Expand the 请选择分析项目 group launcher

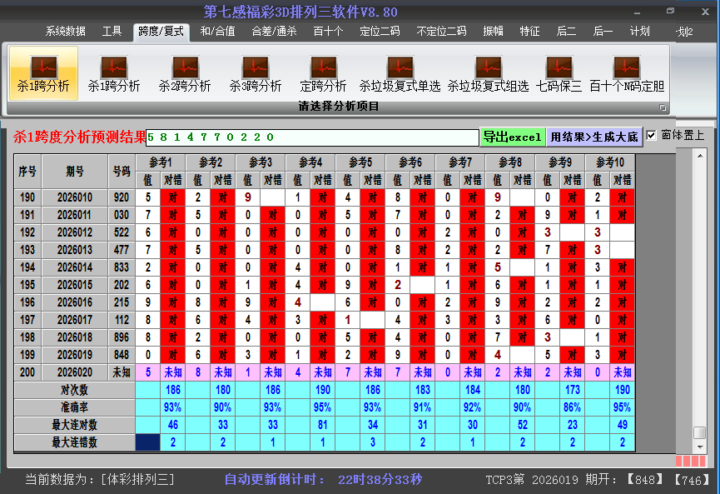click(x=663, y=107)
